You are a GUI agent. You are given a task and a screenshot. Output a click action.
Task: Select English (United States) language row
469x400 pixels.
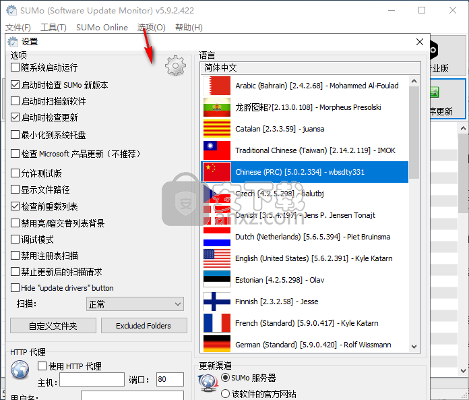(305, 258)
